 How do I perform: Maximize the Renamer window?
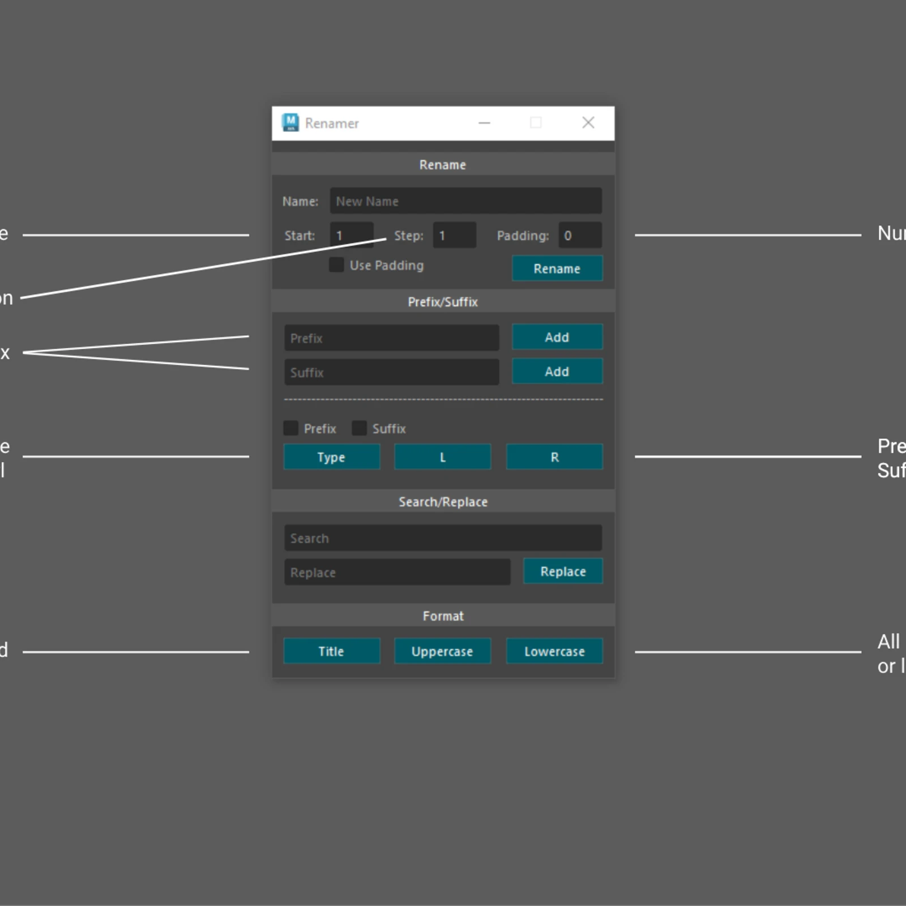click(x=536, y=123)
